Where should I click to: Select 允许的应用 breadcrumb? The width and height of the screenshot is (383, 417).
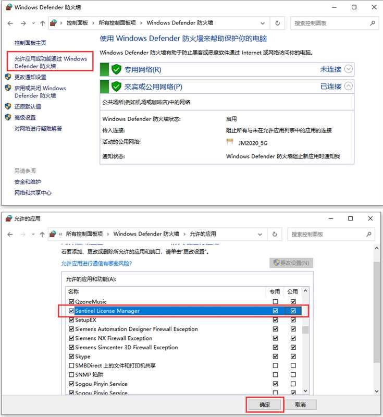(x=203, y=234)
